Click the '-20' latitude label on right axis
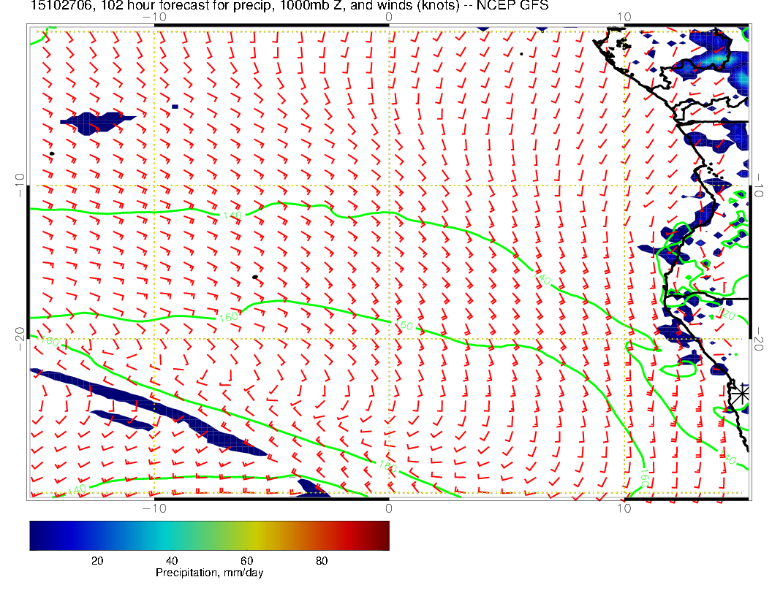Viewport: 772px width, 596px height. pyautogui.click(x=758, y=339)
